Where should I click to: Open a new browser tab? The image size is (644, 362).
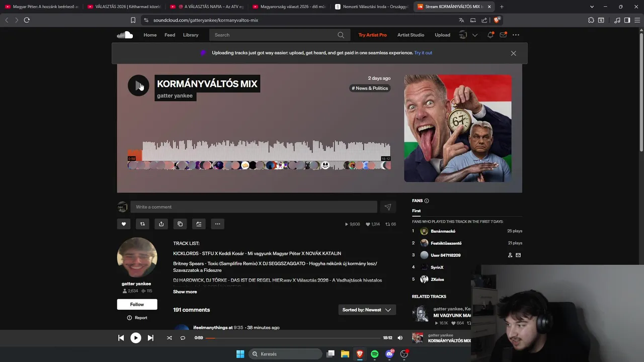coord(502,7)
